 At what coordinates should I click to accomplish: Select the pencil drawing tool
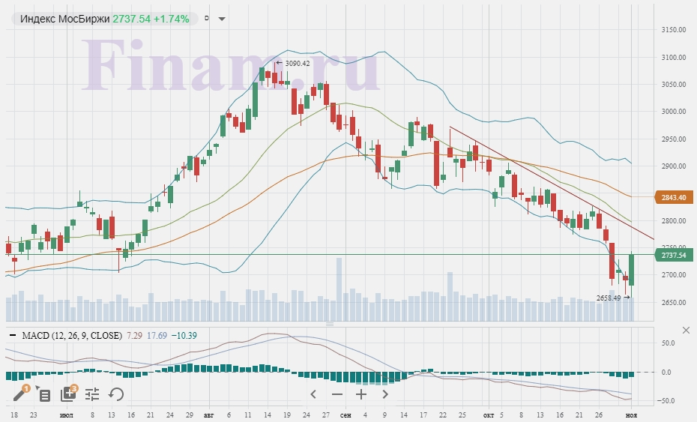[x=20, y=394]
